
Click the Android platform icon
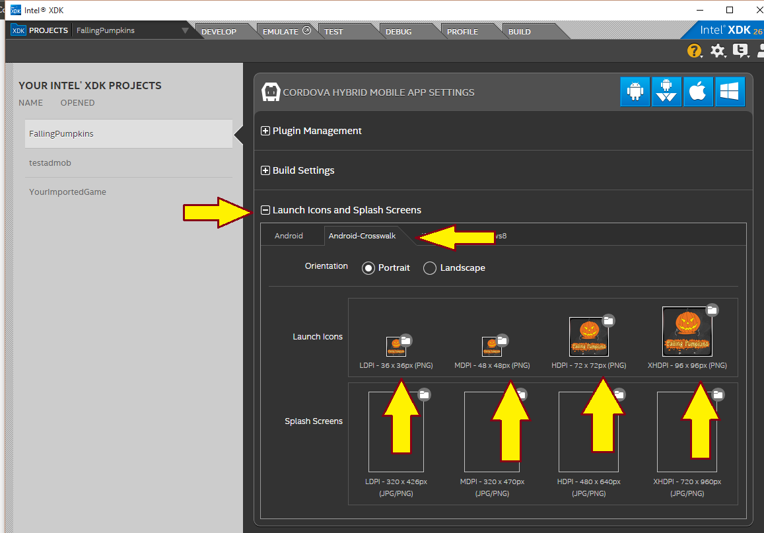635,92
